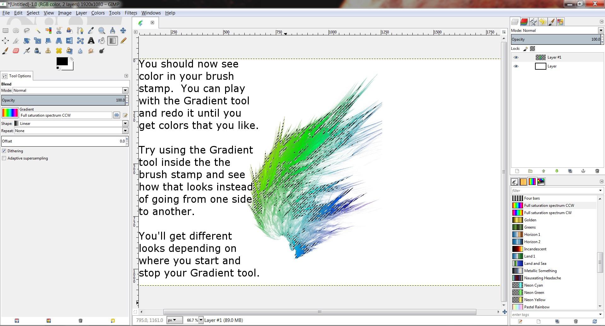Open the Repeat dropdown showing None

coord(125,131)
